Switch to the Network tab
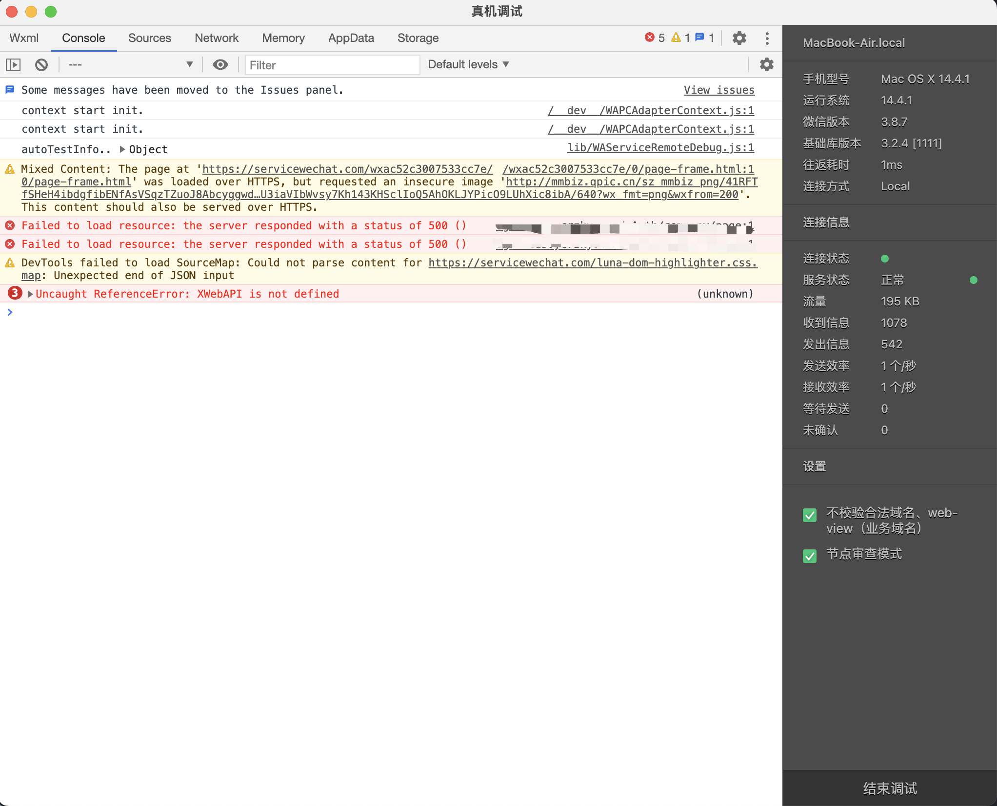This screenshot has width=997, height=806. click(216, 38)
